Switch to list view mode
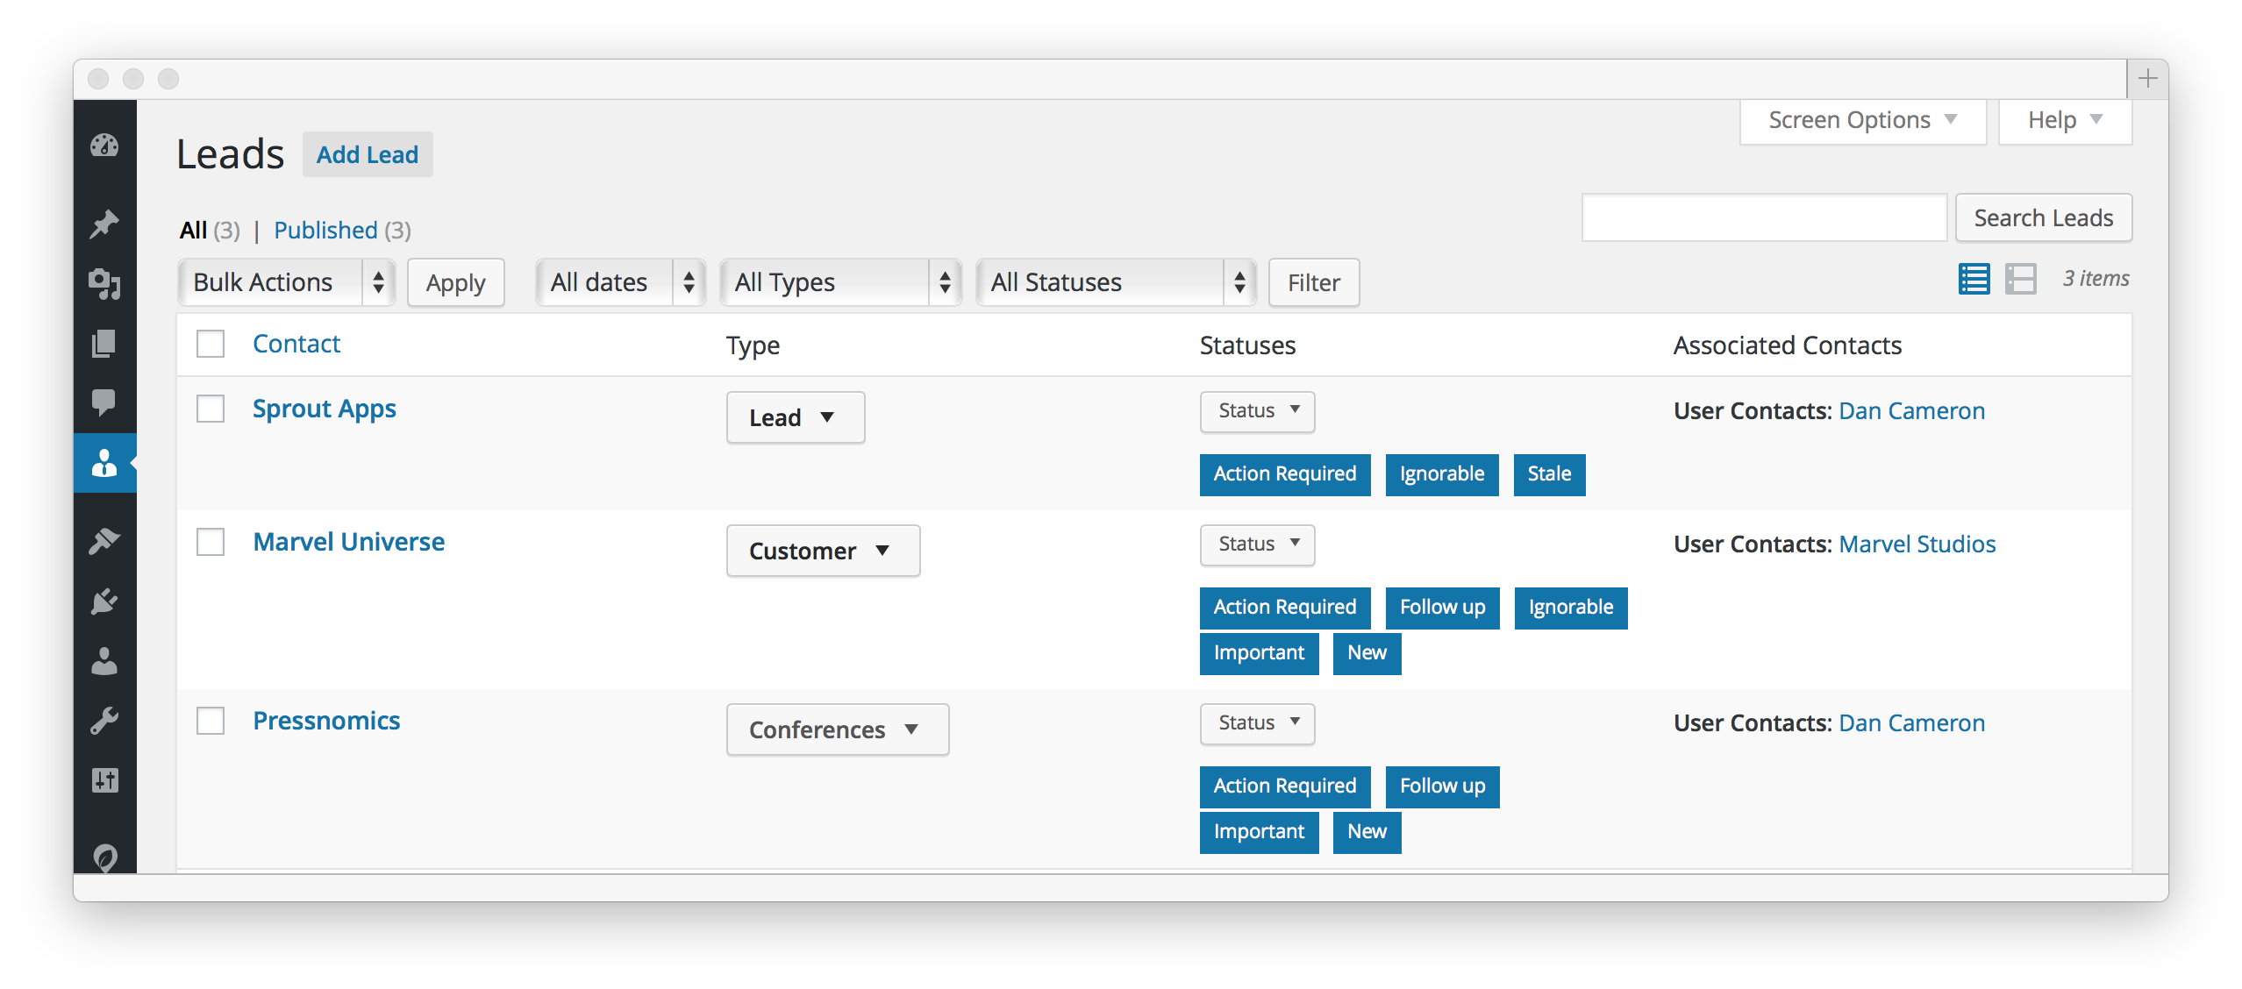Image resolution: width=2242 pixels, height=989 pixels. (x=1974, y=280)
